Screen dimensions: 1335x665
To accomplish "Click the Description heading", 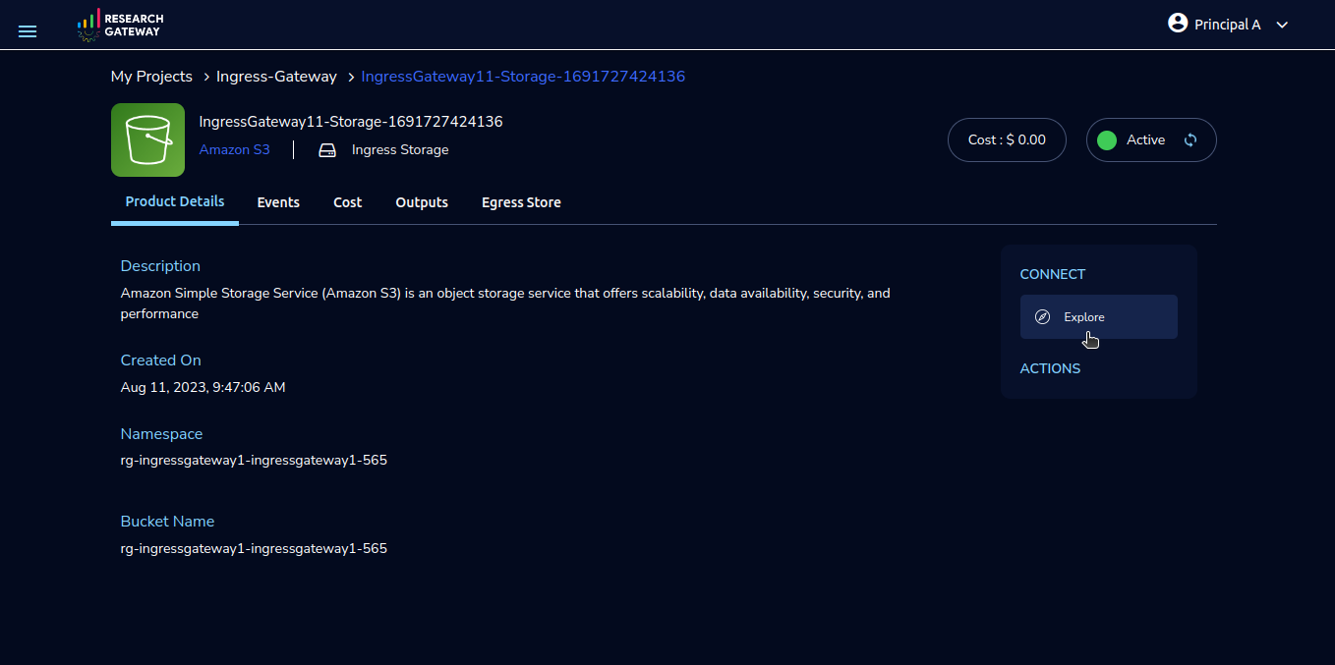I will (x=160, y=266).
